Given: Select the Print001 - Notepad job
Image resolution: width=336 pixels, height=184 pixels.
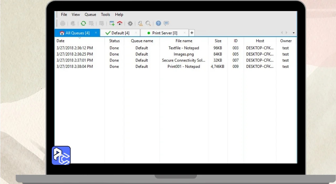Looking at the screenshot, I should point(183,67).
